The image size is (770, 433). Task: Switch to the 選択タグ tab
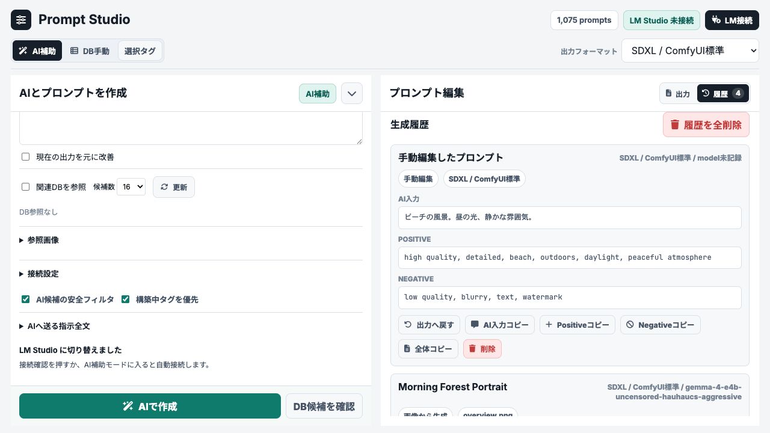point(140,51)
